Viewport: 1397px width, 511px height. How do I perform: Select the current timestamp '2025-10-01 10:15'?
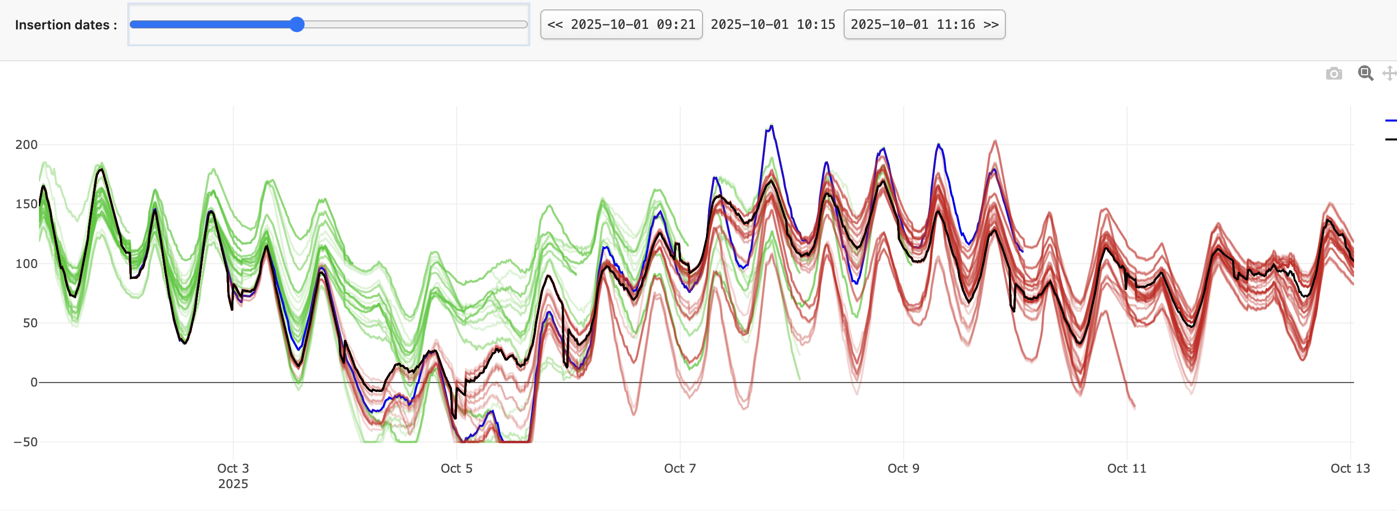click(x=773, y=24)
